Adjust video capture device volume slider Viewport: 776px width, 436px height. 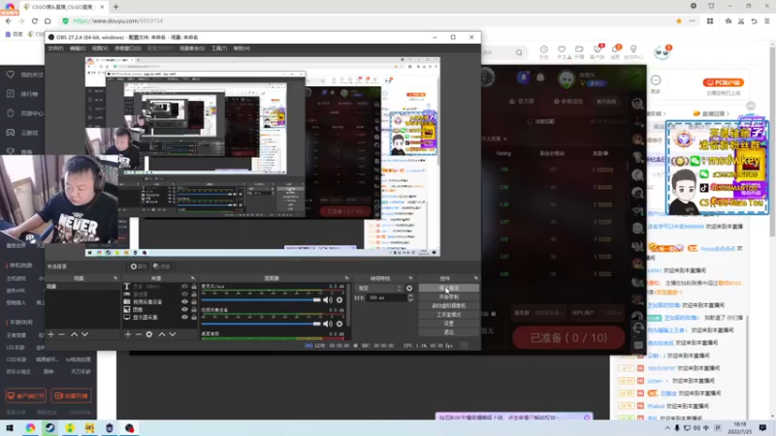[261, 324]
